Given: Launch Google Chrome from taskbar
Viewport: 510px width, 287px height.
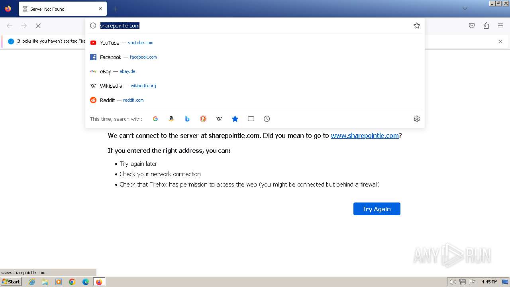Looking at the screenshot, I should [x=72, y=282].
